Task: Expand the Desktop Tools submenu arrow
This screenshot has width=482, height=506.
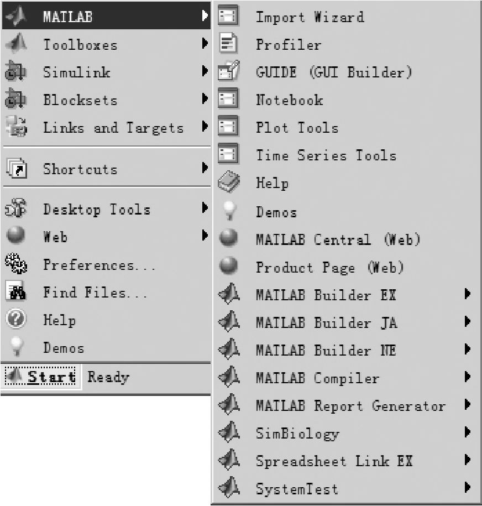Action: (205, 209)
